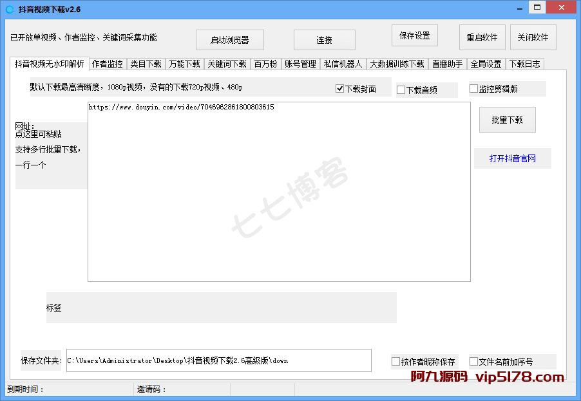Restart the software via 重启软件
The width and height of the screenshot is (581, 401).
[482, 37]
